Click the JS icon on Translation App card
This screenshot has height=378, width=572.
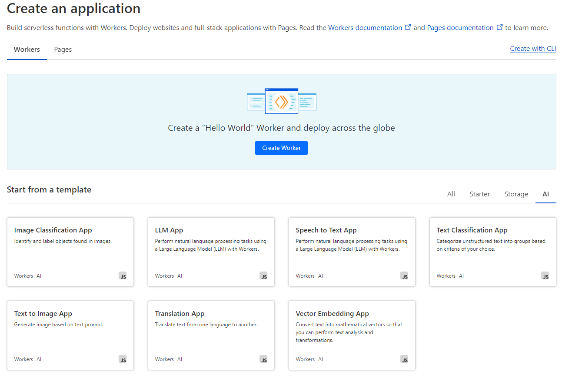(263, 359)
